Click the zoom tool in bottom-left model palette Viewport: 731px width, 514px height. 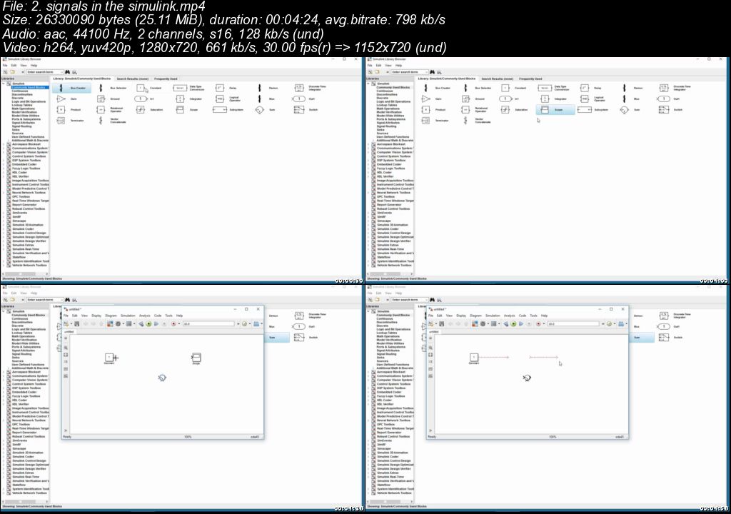(x=66, y=348)
